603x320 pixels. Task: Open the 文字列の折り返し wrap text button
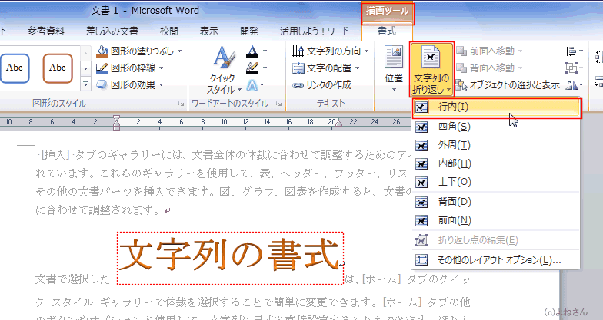click(431, 69)
